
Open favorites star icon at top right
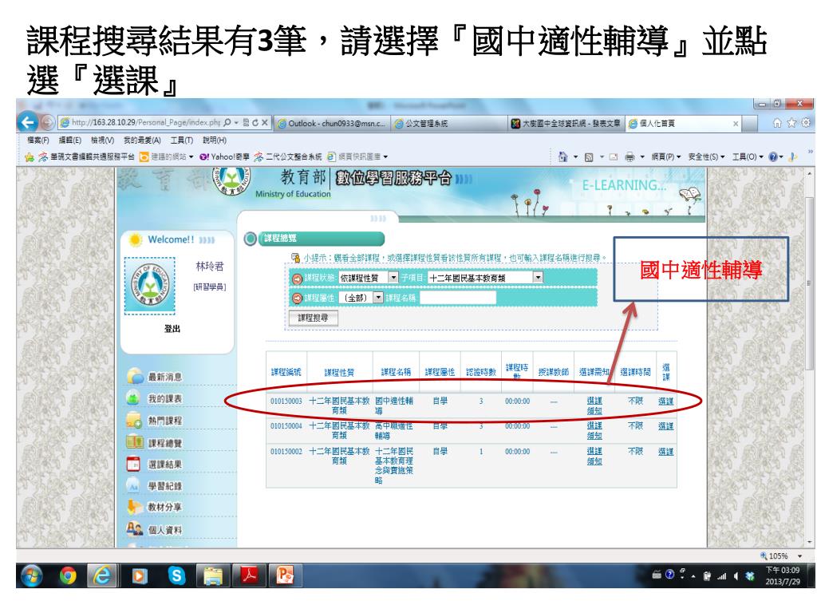coord(791,122)
